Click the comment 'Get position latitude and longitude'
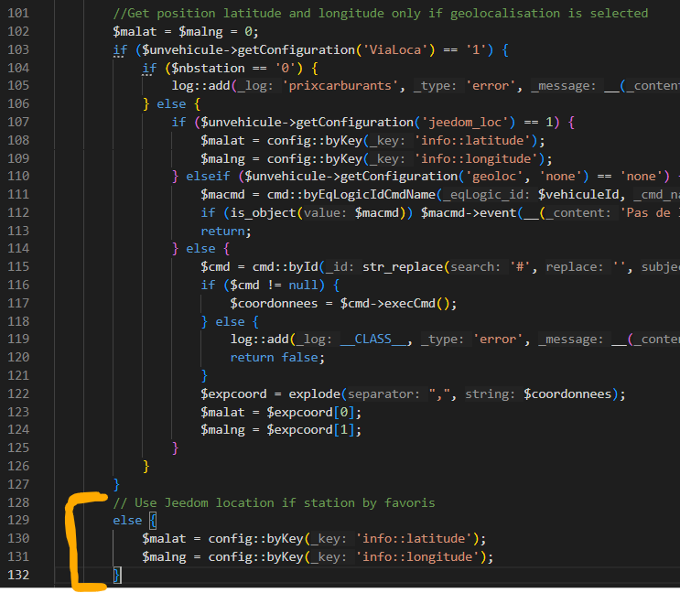Screen dimensions: 680x593 [x=255, y=14]
